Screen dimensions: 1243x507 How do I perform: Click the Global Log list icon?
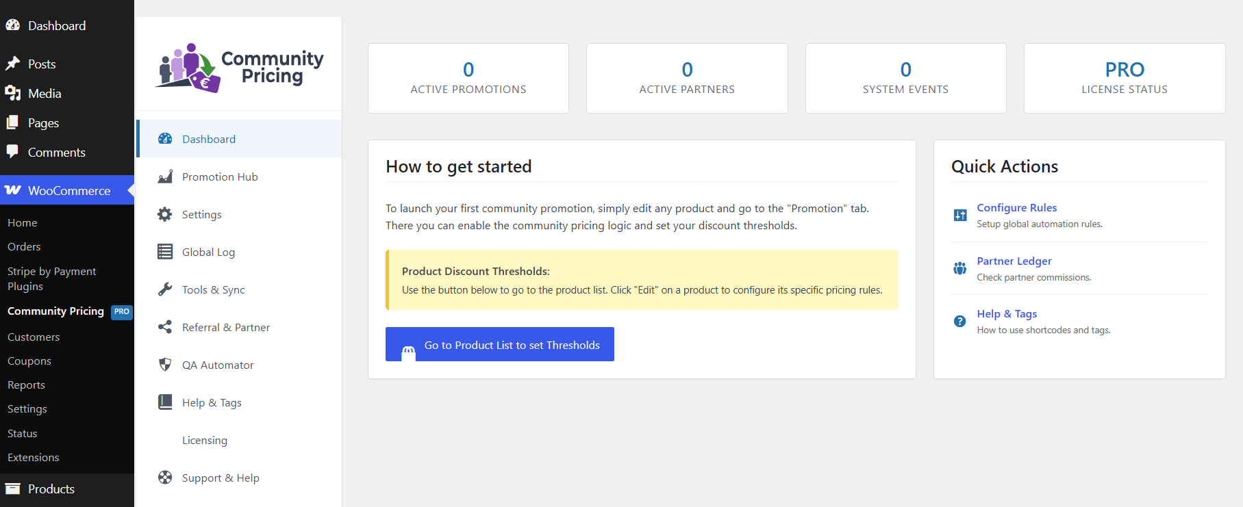click(x=165, y=252)
